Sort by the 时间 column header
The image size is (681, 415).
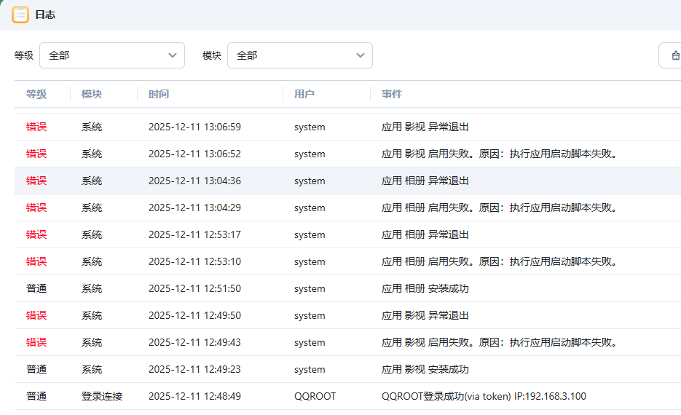pos(159,94)
